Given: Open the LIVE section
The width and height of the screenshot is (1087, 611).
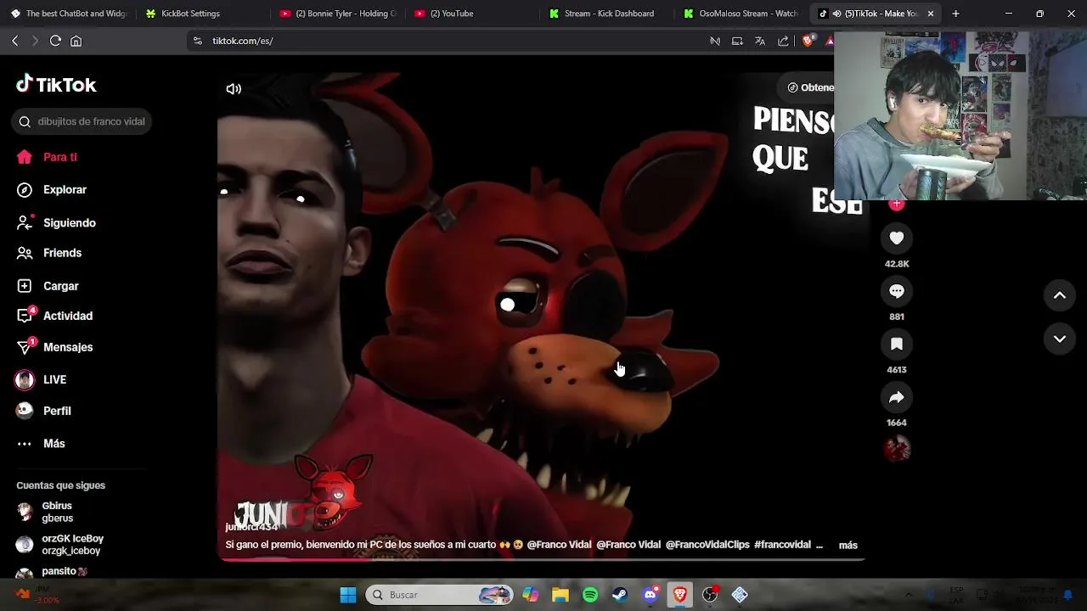Looking at the screenshot, I should tap(42, 380).
